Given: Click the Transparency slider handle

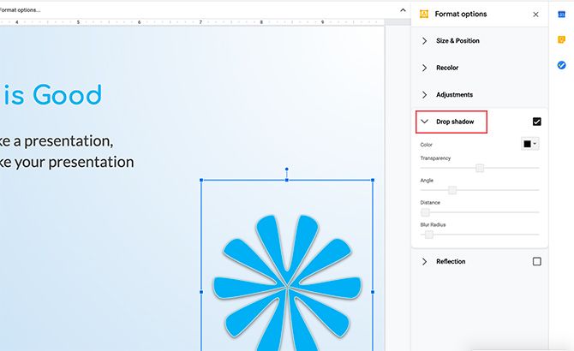Looking at the screenshot, I should (x=480, y=168).
